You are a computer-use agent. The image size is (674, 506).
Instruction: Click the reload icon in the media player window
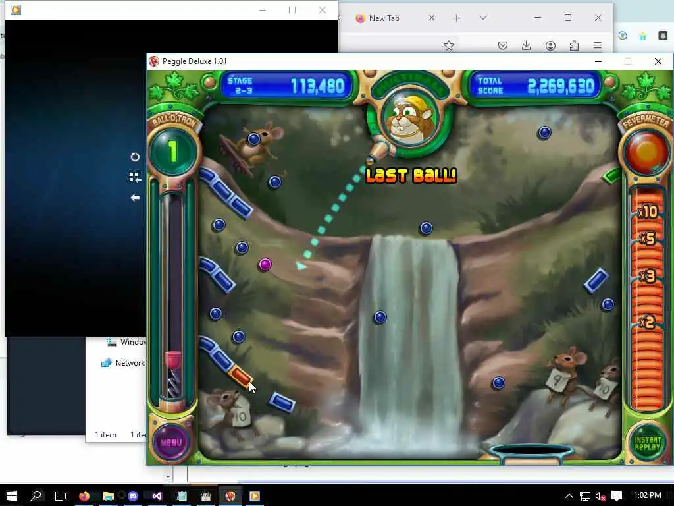[x=135, y=157]
